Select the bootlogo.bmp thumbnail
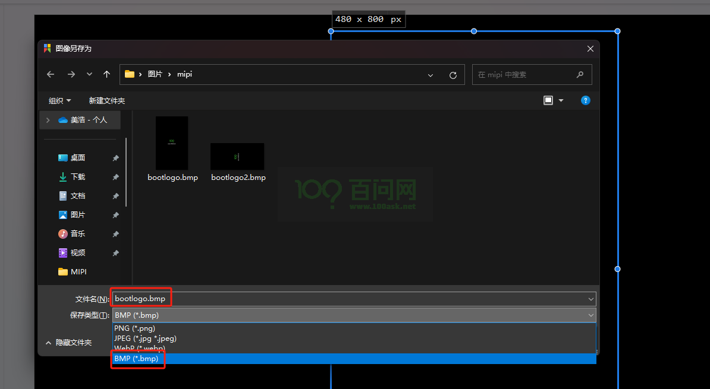Screen dimensions: 710x389 (172, 143)
